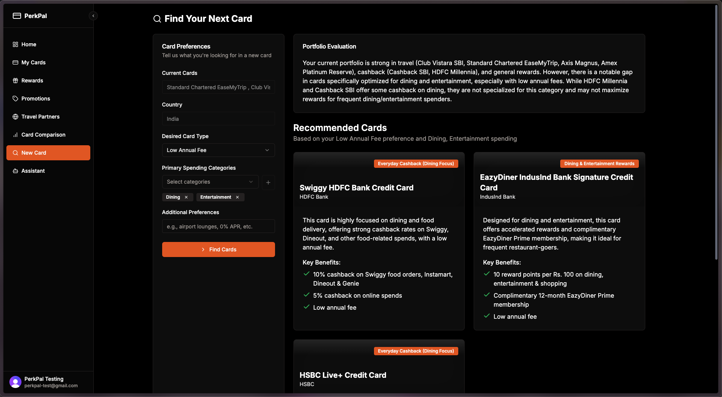The height and width of the screenshot is (397, 722).
Task: Click "Complimentary 12-month EazyDiner Prime membership" benefit
Action: [x=554, y=300]
